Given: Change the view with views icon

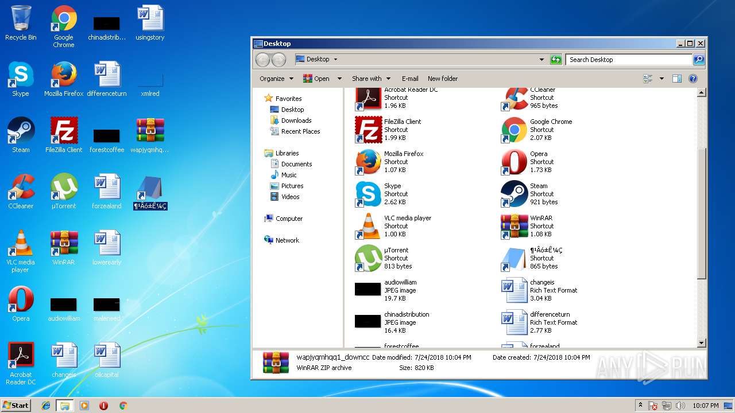Looking at the screenshot, I should [648, 79].
